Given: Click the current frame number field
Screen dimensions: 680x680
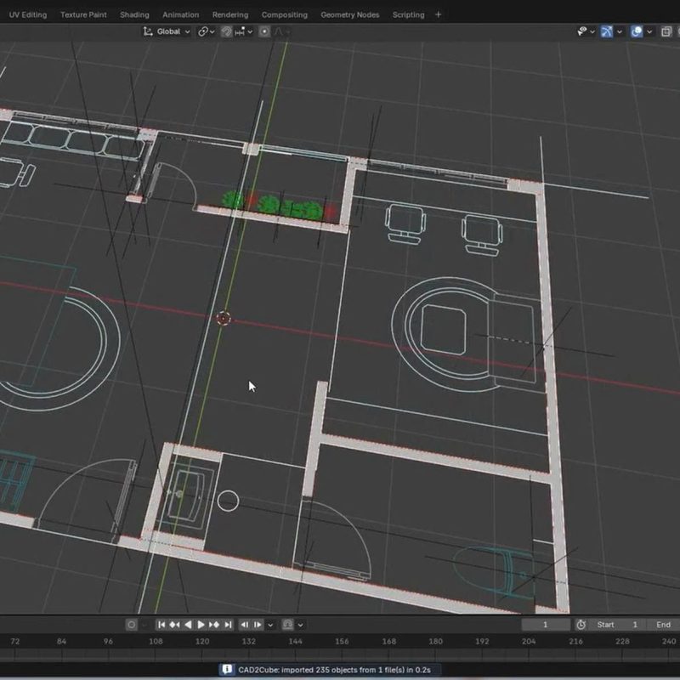Looking at the screenshot, I should 546,625.
